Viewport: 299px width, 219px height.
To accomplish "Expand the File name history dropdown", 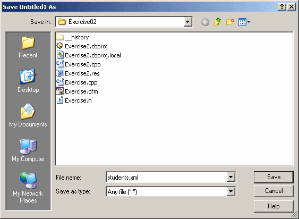I will pyautogui.click(x=230, y=177).
